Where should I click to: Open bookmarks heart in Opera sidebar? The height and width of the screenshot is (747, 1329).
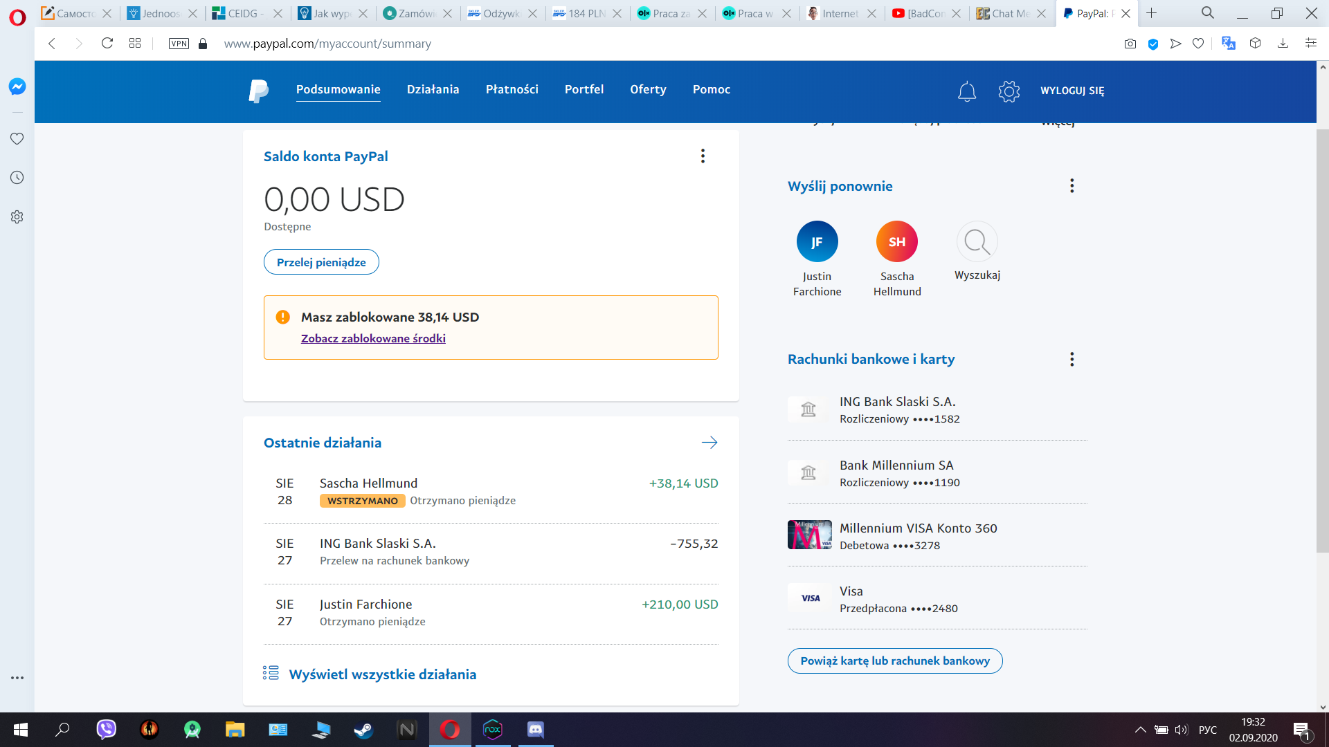[x=17, y=138]
